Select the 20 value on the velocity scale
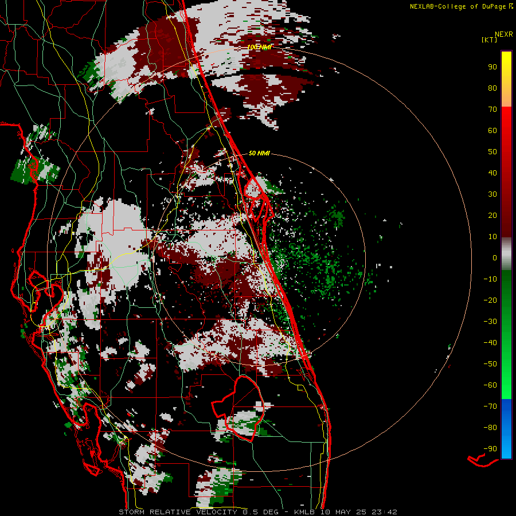516x516 pixels. click(x=492, y=215)
